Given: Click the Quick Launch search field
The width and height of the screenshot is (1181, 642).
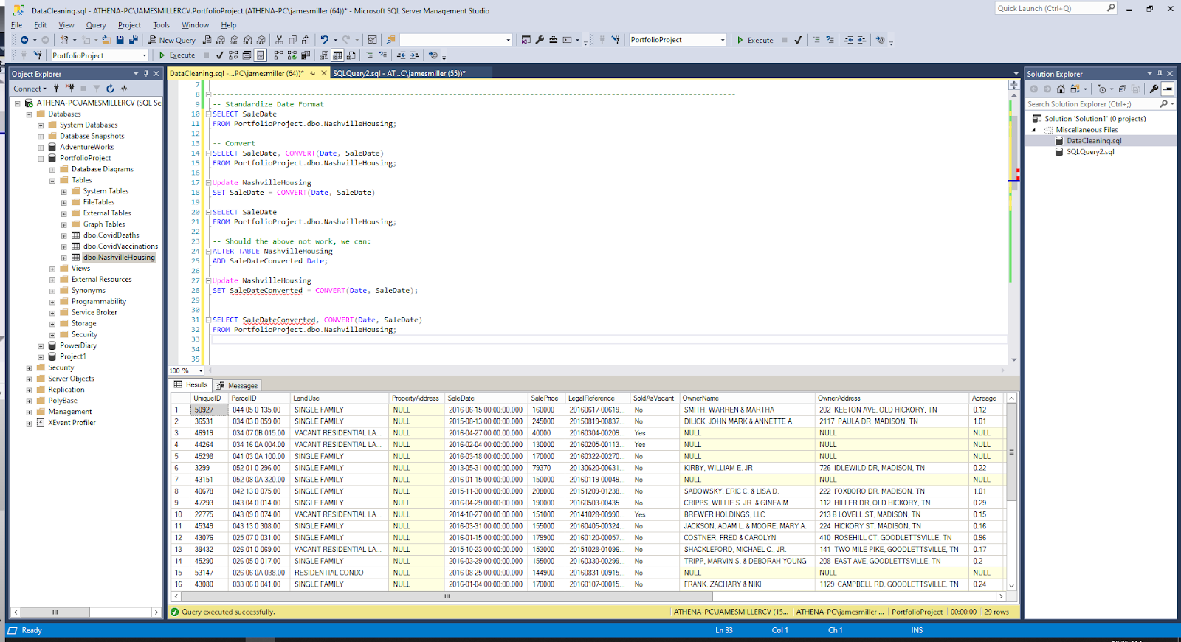Looking at the screenshot, I should 1050,8.
